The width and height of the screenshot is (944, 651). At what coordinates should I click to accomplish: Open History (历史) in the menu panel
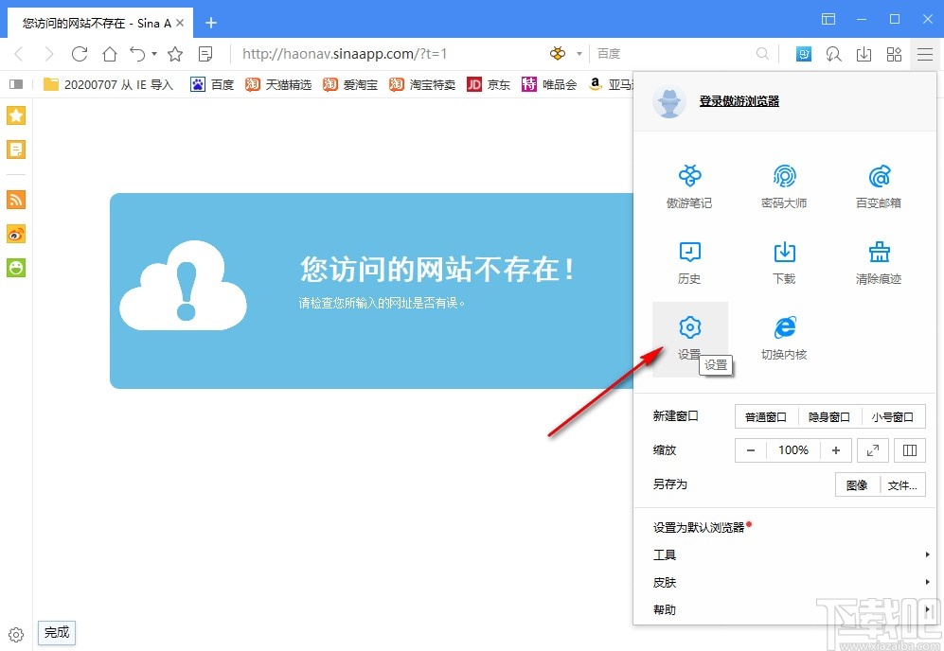[689, 260]
